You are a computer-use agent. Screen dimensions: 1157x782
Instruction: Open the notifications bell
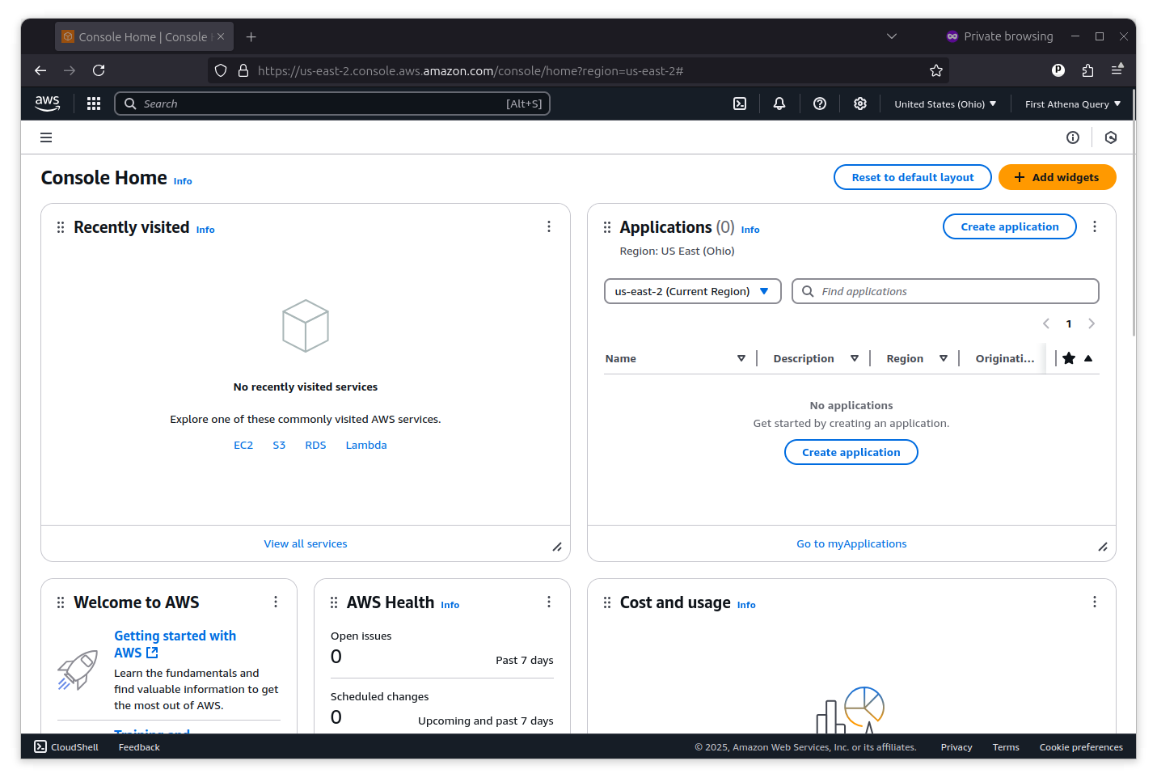(779, 104)
